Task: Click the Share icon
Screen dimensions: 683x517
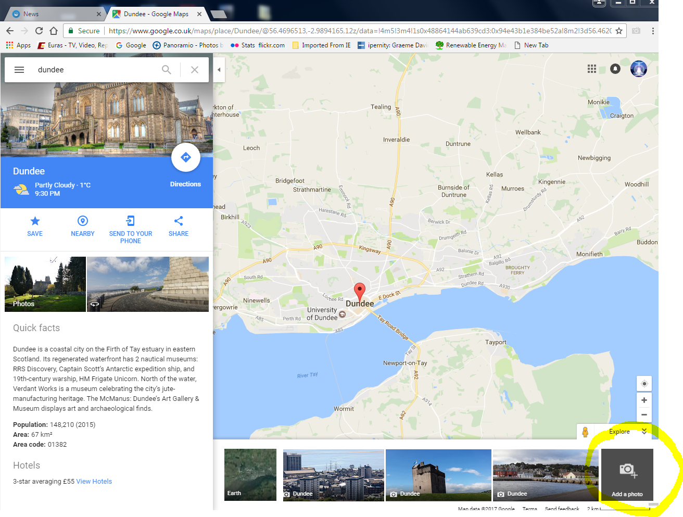Action: point(178,220)
